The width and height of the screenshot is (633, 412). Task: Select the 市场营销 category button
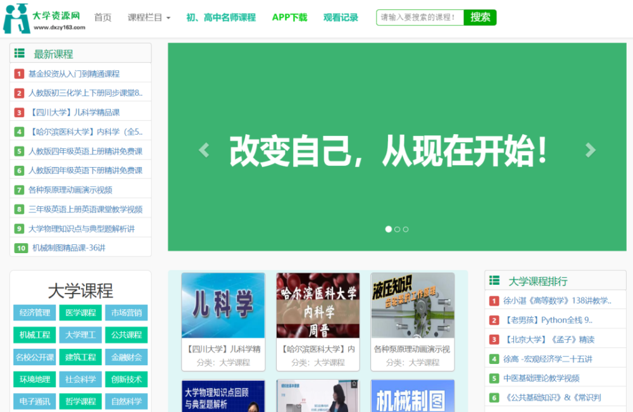pyautogui.click(x=127, y=313)
